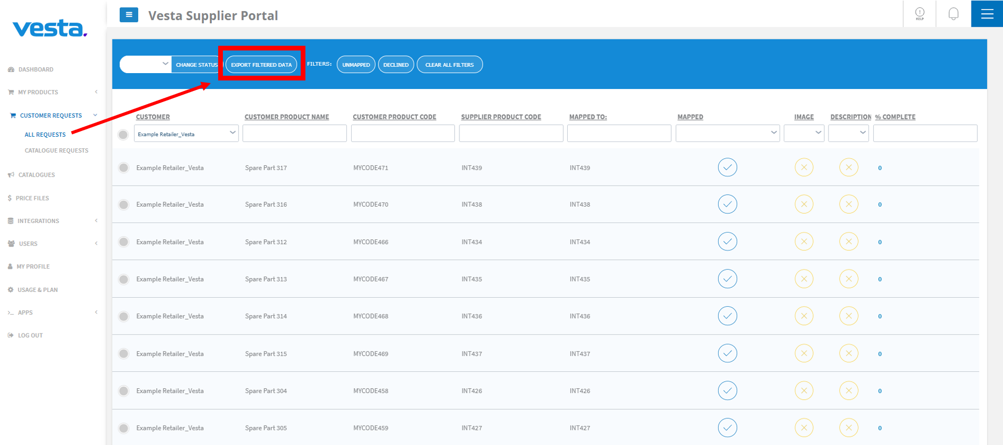The image size is (1003, 445).
Task: Open the Apps menu item
Action: coord(25,312)
